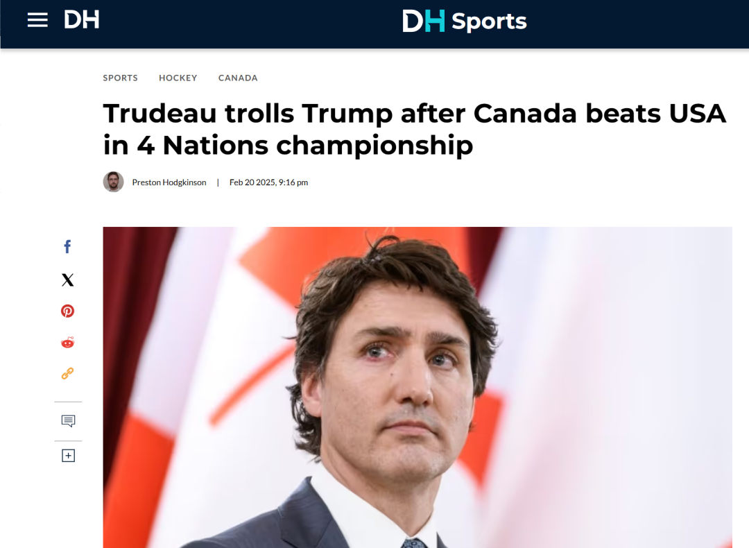
Task: Click the plus box icon in sidebar
Action: click(68, 456)
